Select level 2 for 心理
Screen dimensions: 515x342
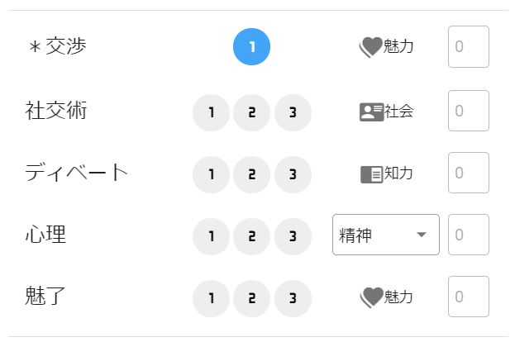[x=252, y=236]
